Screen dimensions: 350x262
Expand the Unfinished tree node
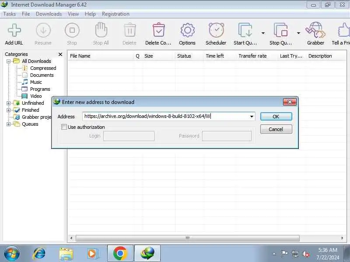point(8,103)
